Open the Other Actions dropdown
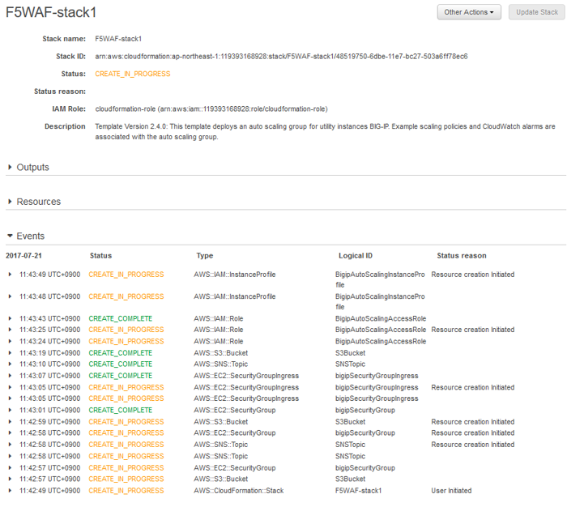This screenshot has height=507, width=567. (x=469, y=12)
